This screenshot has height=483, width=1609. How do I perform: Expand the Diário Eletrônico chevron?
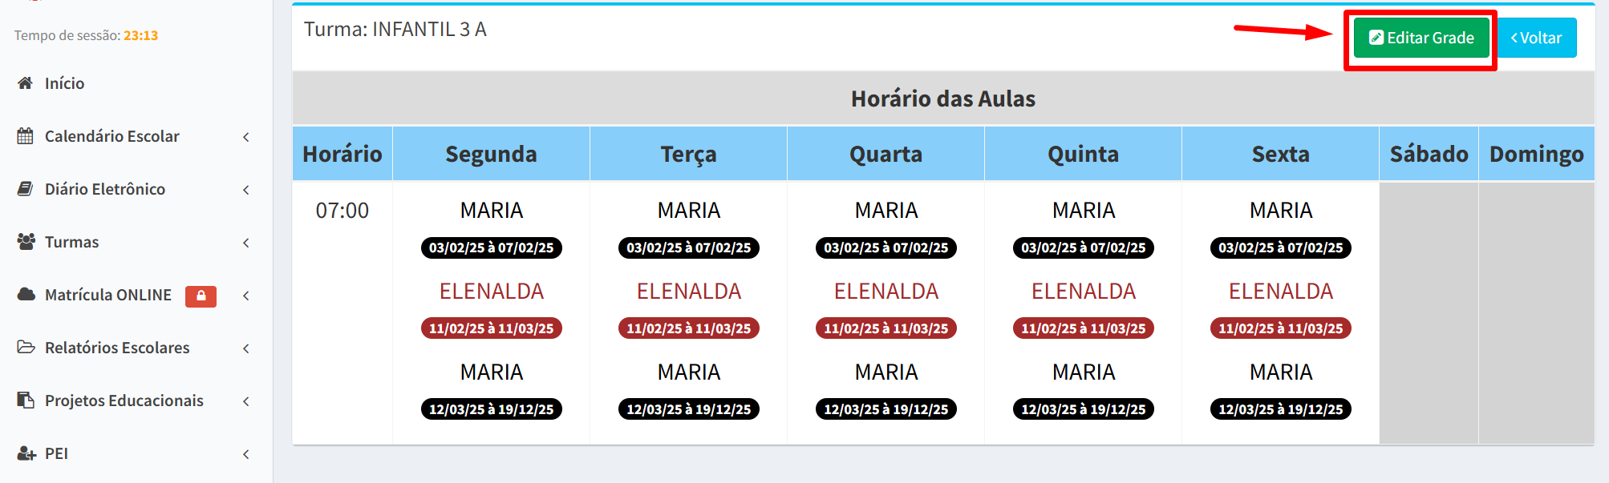[246, 190]
